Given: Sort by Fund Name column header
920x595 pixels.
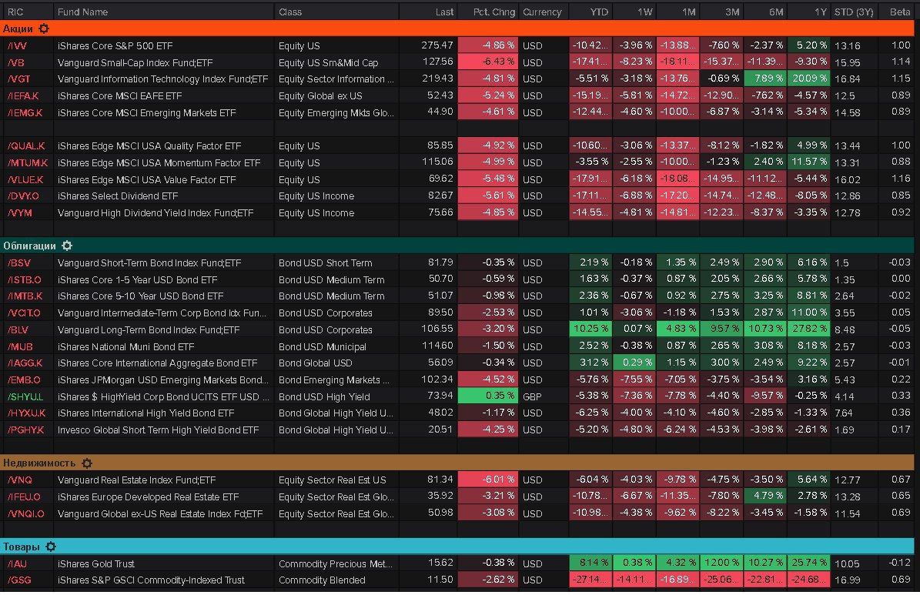Looking at the screenshot, I should click(x=82, y=12).
